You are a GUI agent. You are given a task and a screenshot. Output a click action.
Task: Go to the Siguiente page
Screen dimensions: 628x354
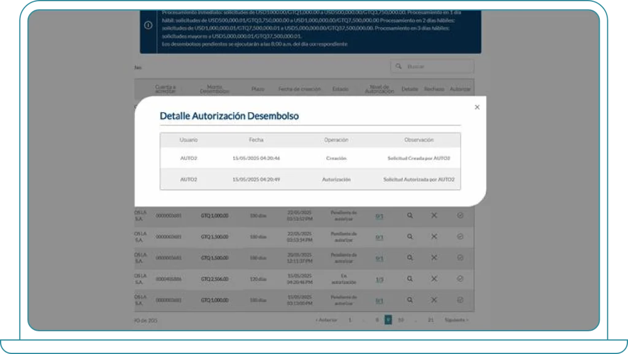[x=456, y=320]
